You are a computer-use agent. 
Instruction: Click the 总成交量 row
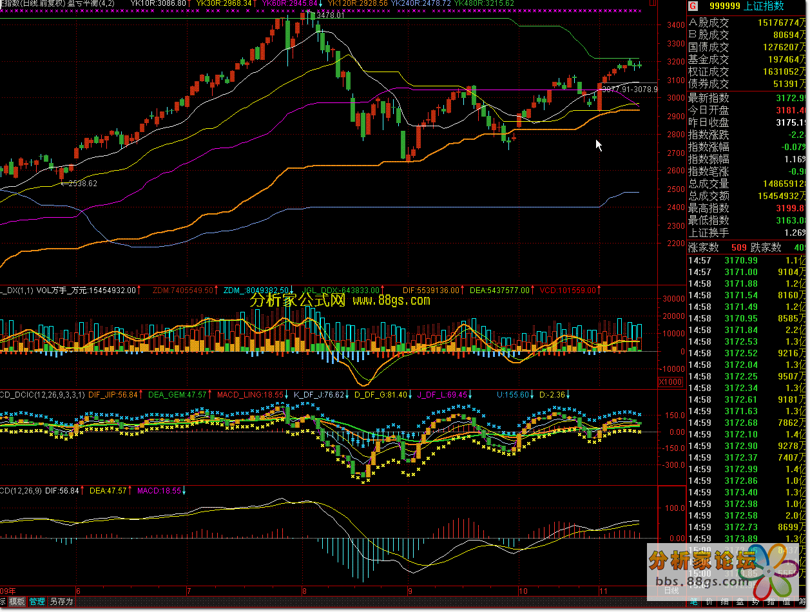747,184
